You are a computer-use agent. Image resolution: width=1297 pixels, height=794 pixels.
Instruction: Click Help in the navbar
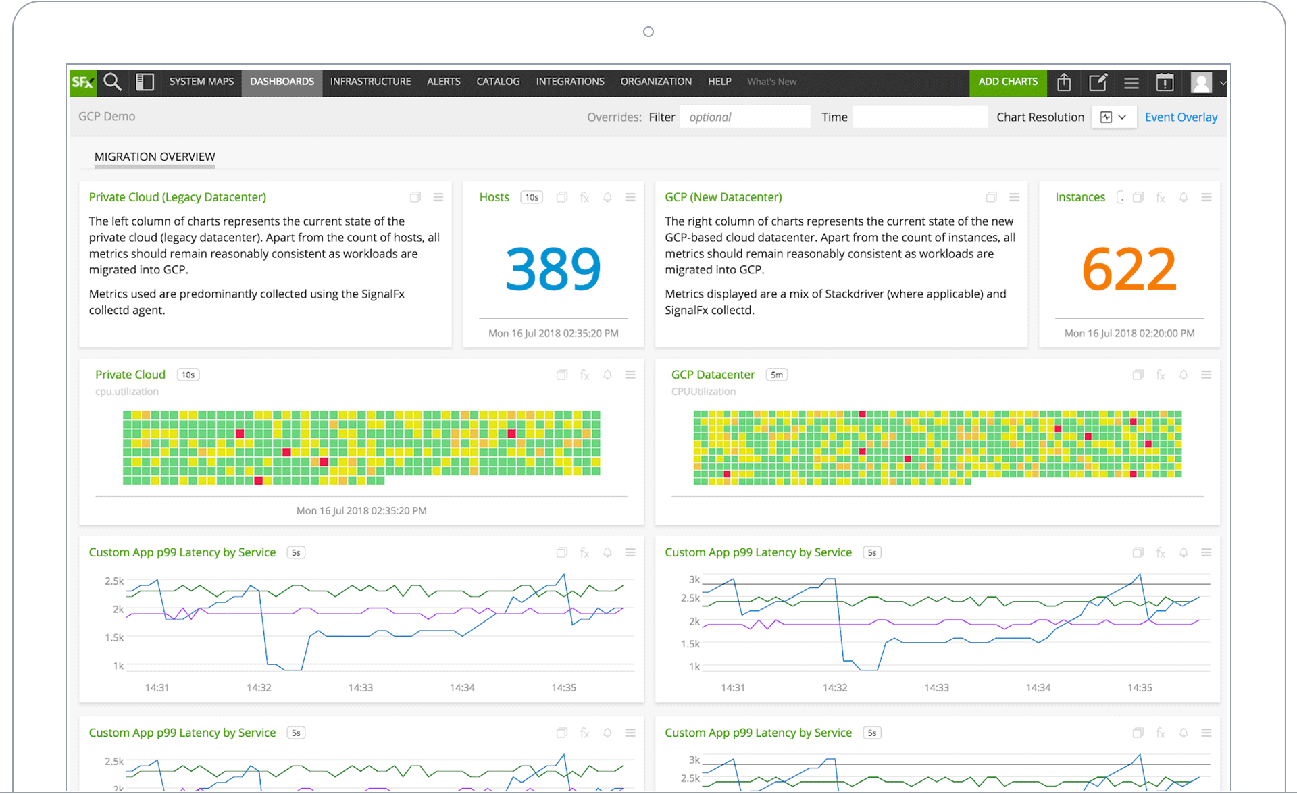pyautogui.click(x=719, y=82)
